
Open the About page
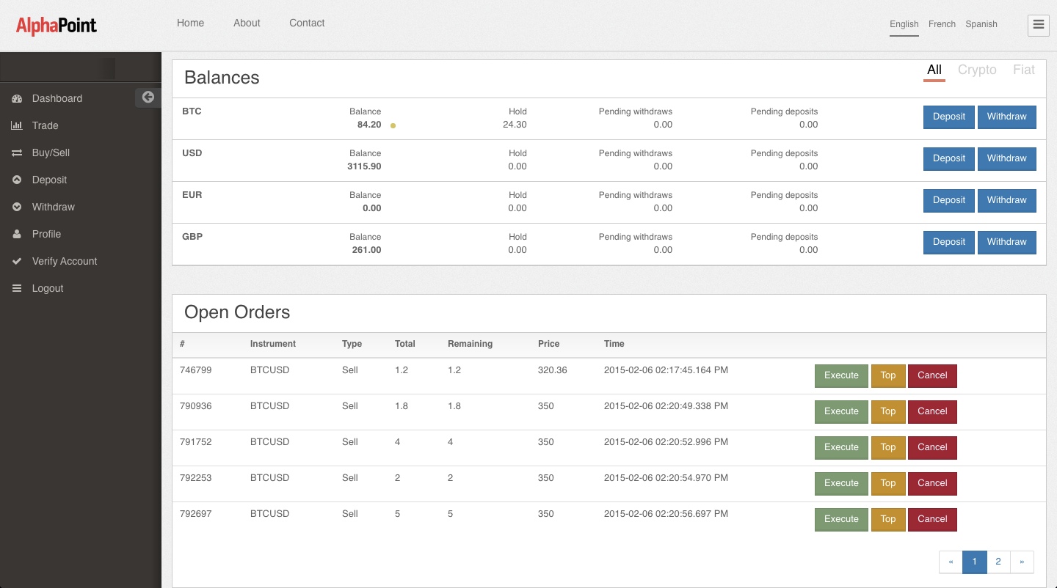point(247,23)
